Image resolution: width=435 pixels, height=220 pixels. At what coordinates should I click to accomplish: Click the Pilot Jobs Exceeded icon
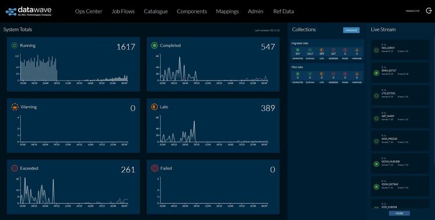tap(333, 74)
